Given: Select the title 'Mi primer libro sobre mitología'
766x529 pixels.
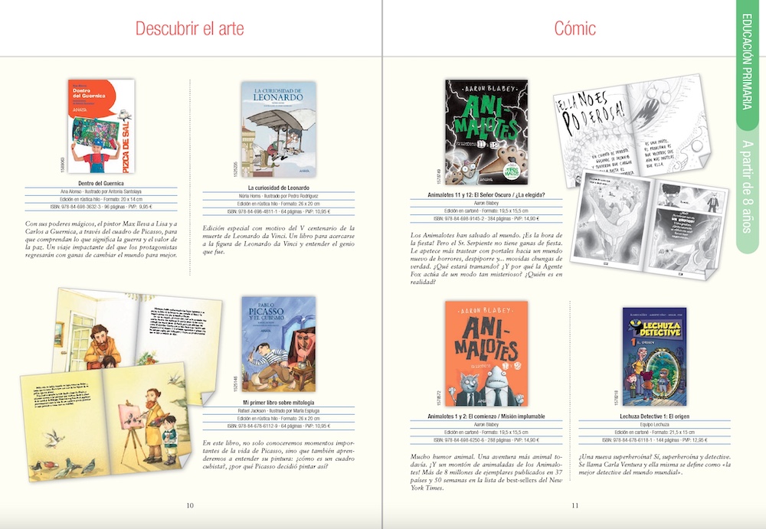Looking at the screenshot, I should [x=279, y=403].
